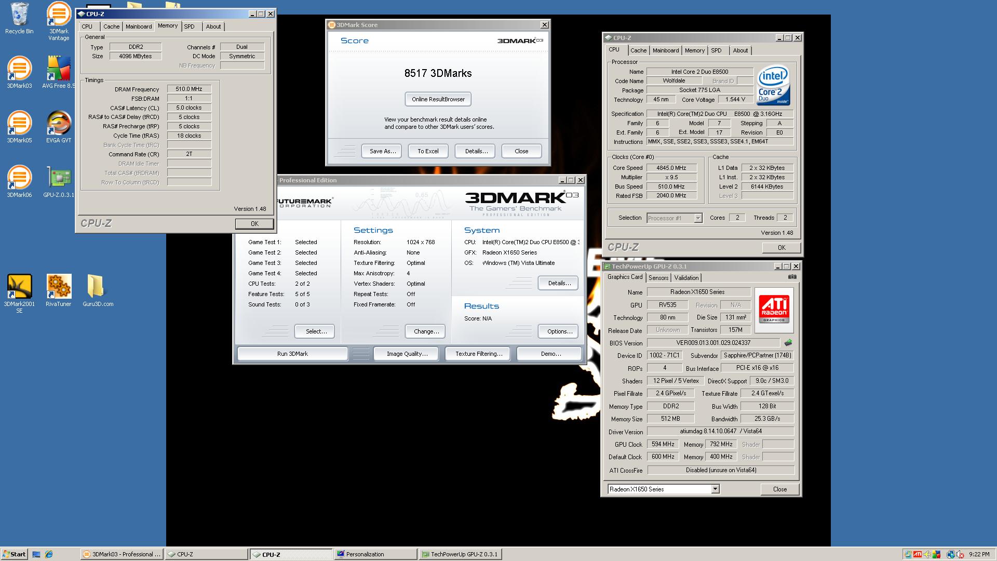Click the ATI tray icon in system tray
This screenshot has height=561, width=997.
click(x=918, y=554)
